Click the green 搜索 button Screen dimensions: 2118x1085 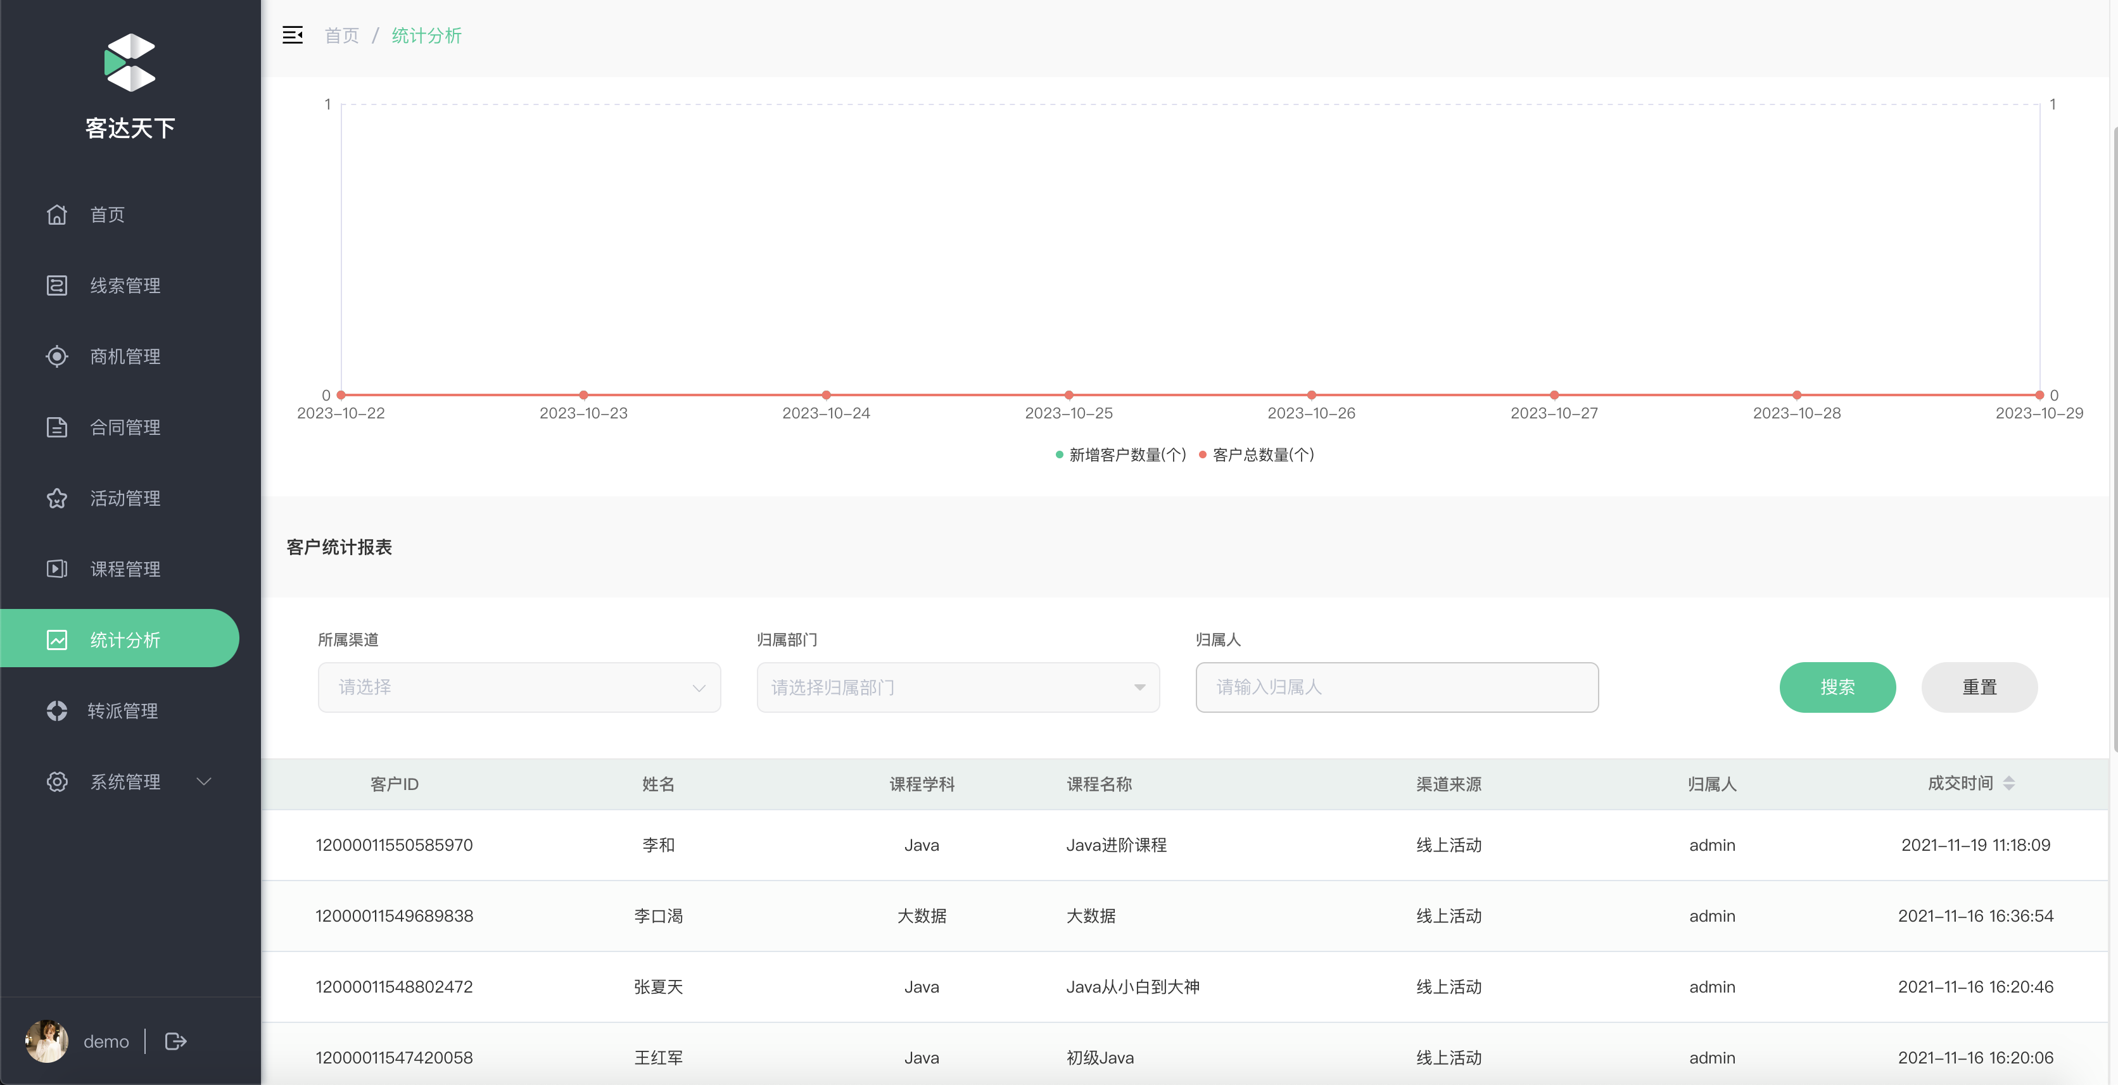coord(1837,687)
